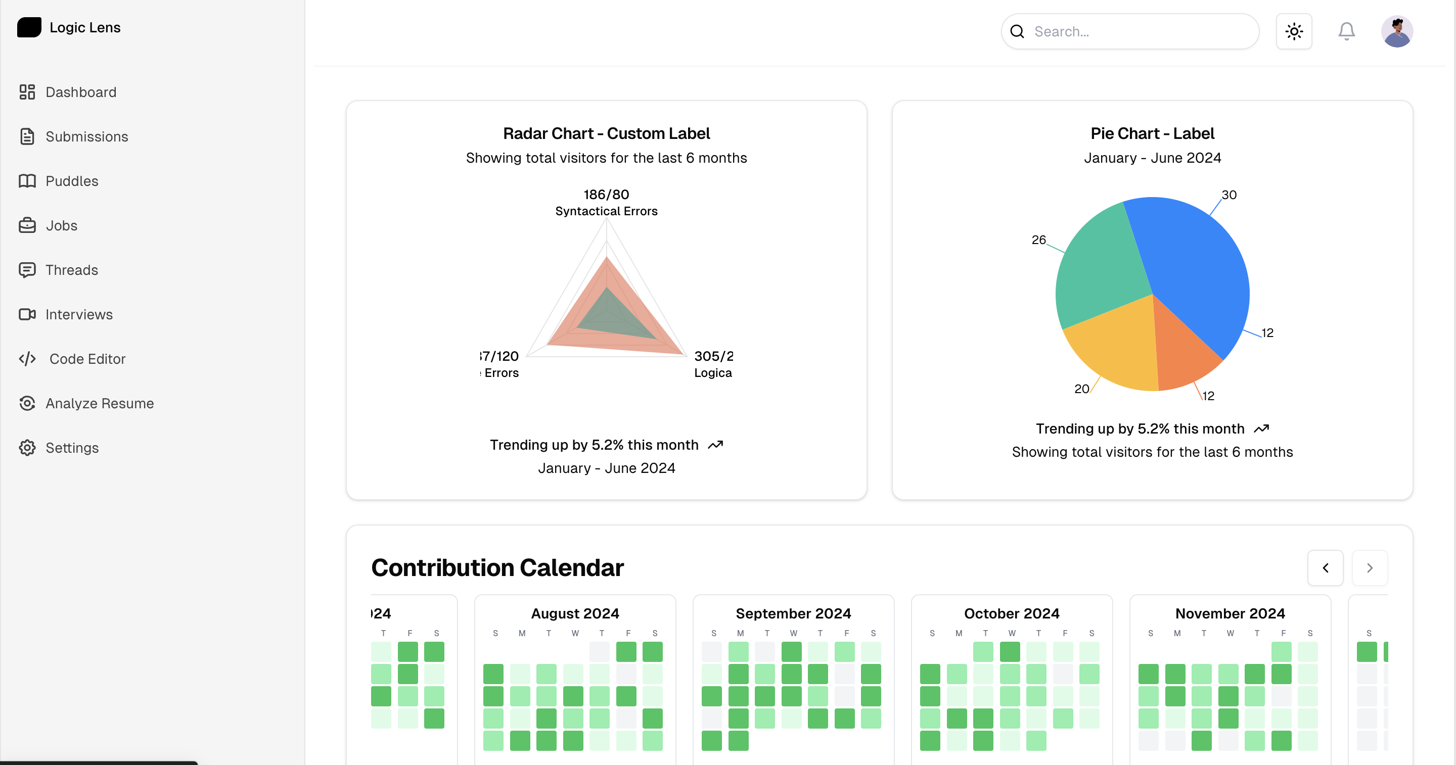This screenshot has height=765, width=1456.
Task: Click the Jobs briefcase icon
Action: click(x=27, y=225)
